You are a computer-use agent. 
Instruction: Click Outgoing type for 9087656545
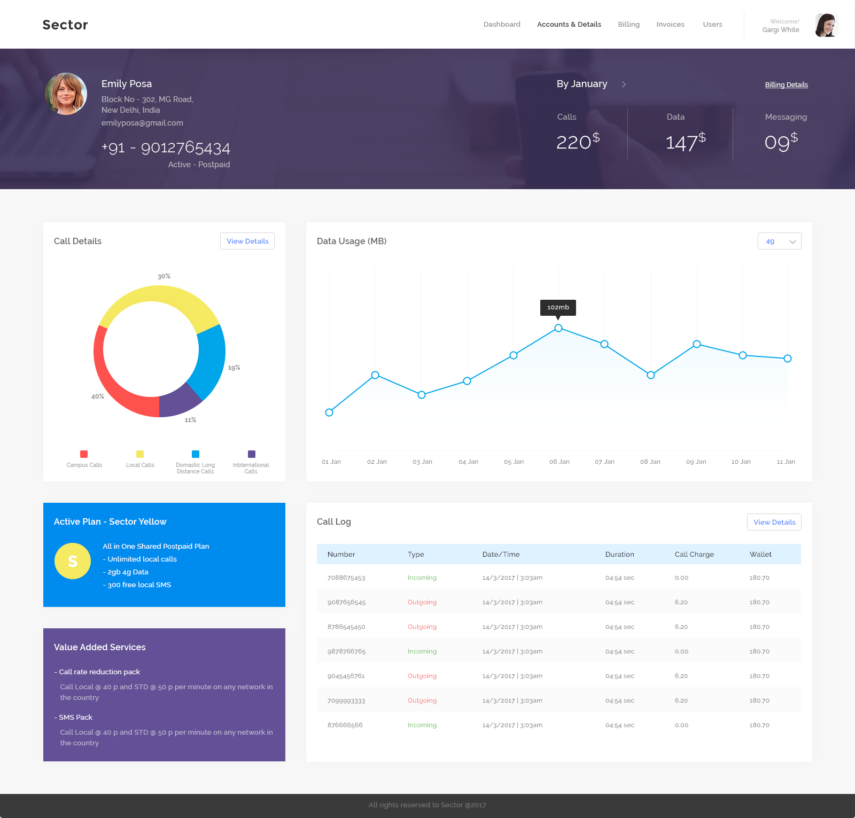422,602
